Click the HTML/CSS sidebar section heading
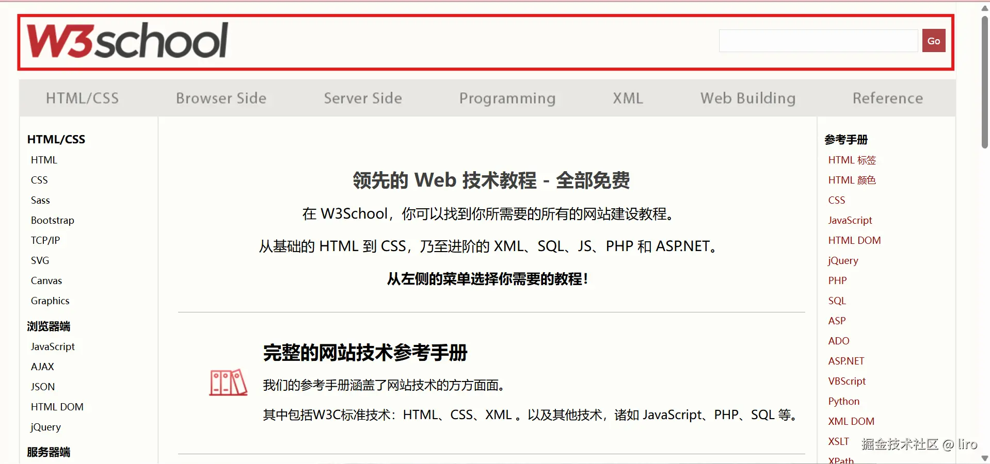This screenshot has width=990, height=464. coord(56,139)
